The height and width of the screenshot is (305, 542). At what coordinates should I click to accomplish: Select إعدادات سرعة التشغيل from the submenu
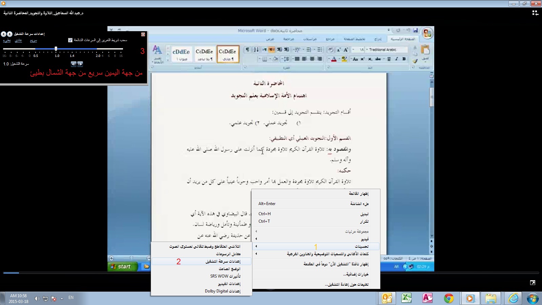coord(223,261)
